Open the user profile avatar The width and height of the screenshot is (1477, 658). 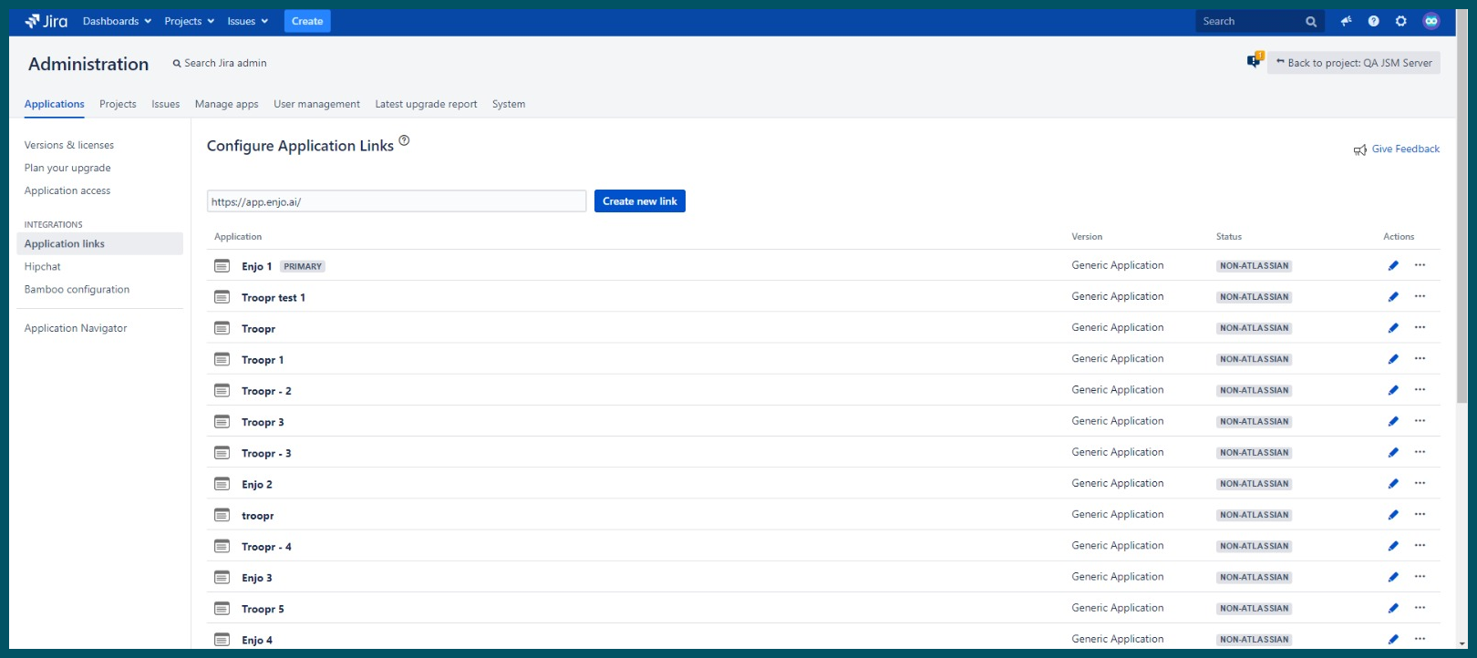1431,21
